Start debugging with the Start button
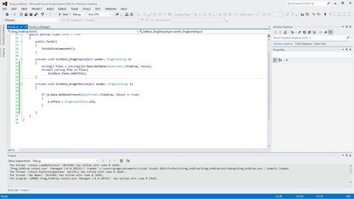 point(64,14)
